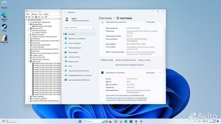Open Специальные возможности settings section
221x124 pixels.
click(79, 71)
